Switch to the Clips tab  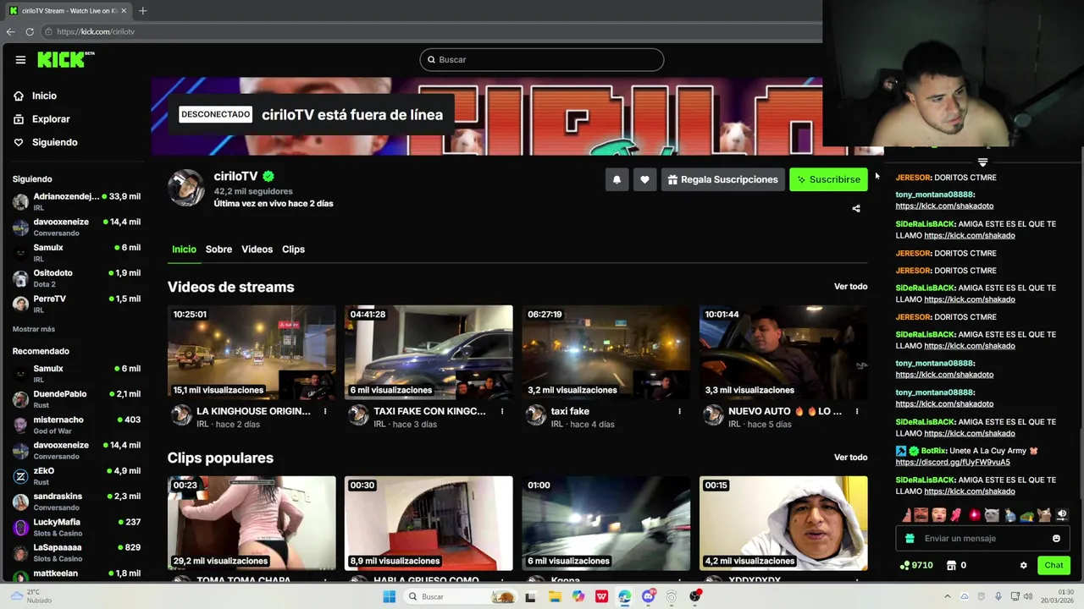click(x=293, y=250)
